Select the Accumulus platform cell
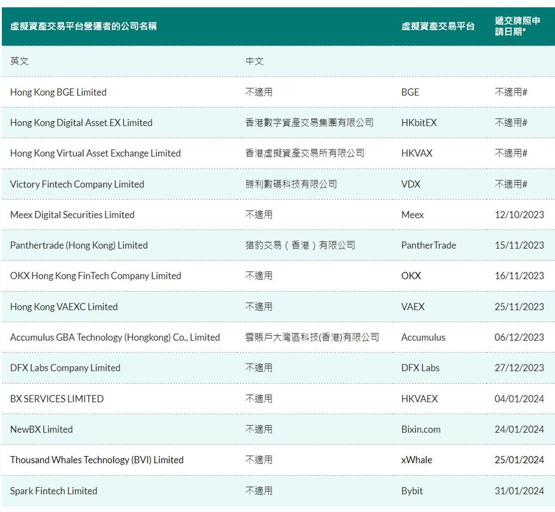Viewport: 555px width, 512px height. (423, 337)
